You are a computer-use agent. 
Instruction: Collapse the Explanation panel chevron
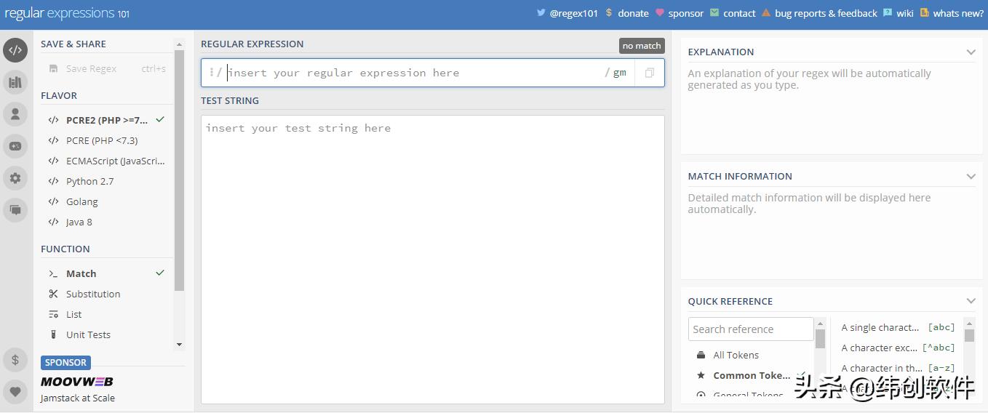click(971, 52)
